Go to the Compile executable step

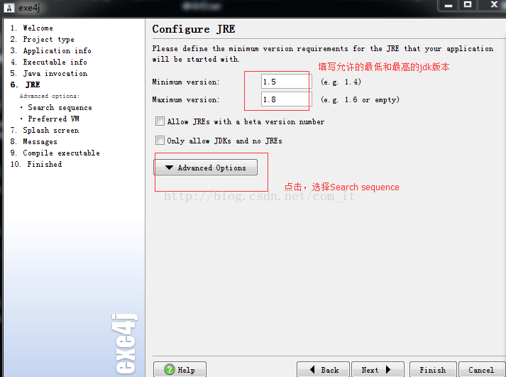(x=61, y=153)
